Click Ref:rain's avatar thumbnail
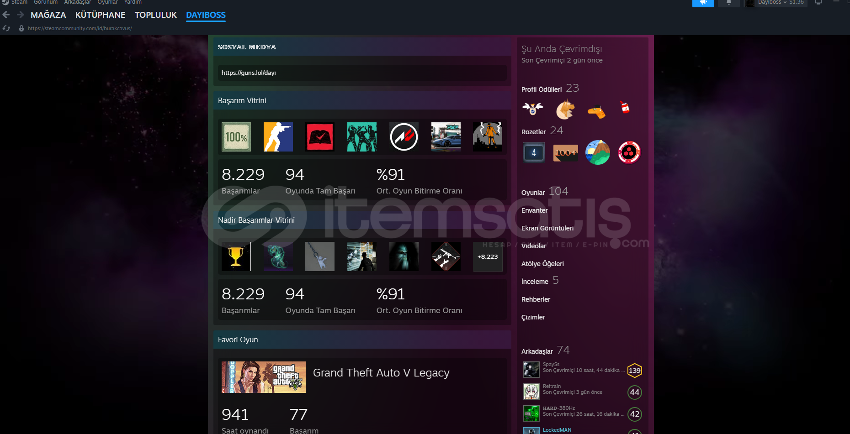 point(531,392)
